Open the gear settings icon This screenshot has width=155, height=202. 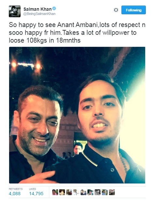(116, 10)
